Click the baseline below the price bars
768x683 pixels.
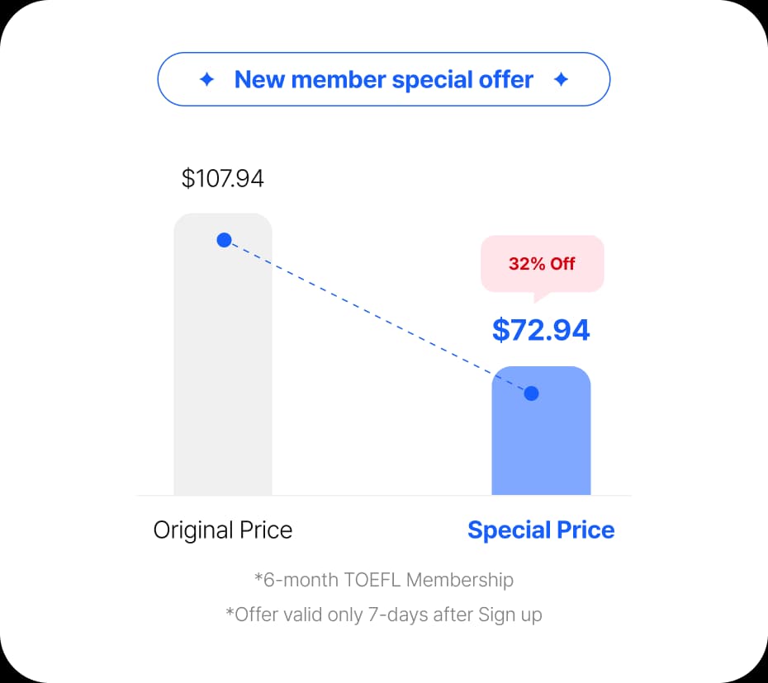383,496
